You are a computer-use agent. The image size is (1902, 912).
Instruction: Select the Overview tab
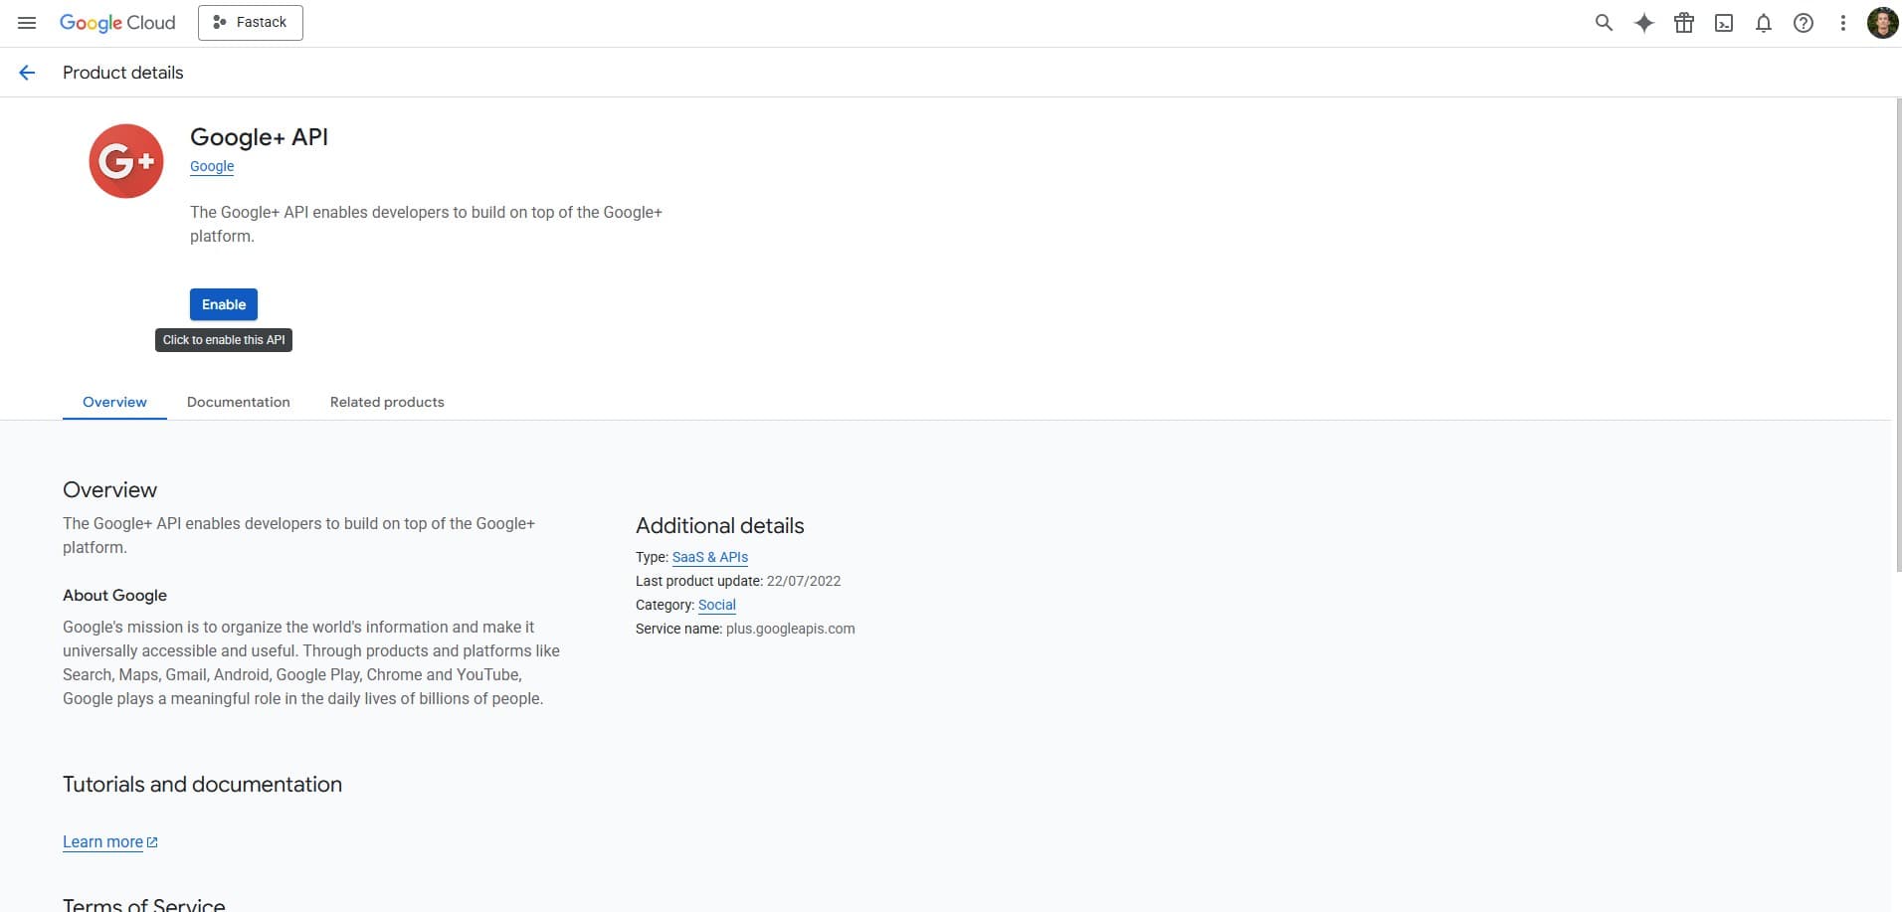click(x=114, y=402)
